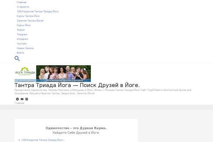This screenshot has height=142, width=213.
Task: Click the heading Одиночество – это Дурная Карма
Action: [x=76, y=128]
